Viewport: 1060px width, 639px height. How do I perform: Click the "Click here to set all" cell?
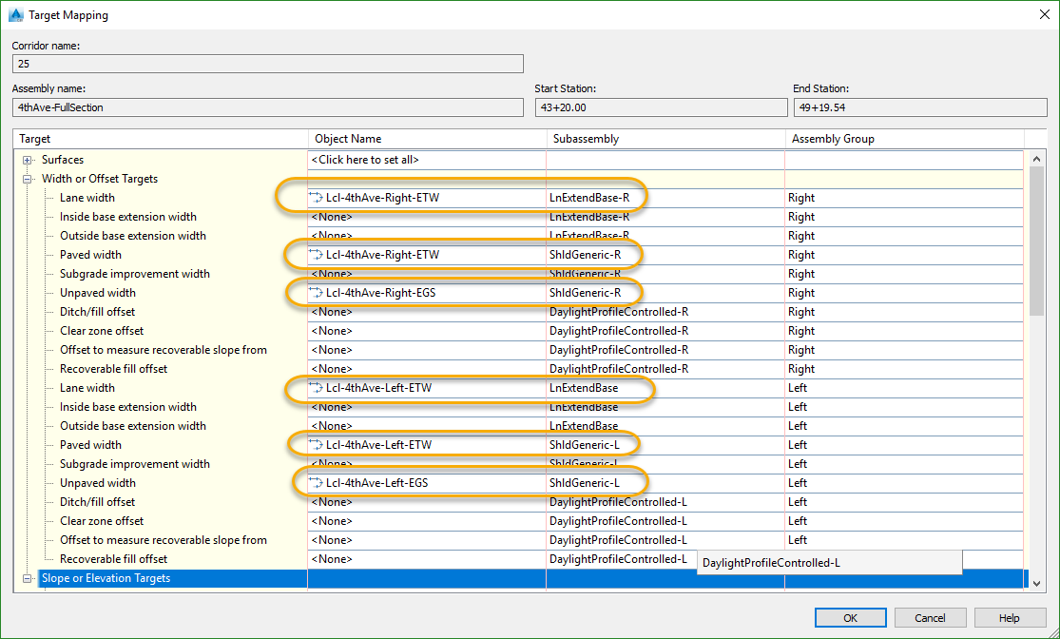coord(365,160)
